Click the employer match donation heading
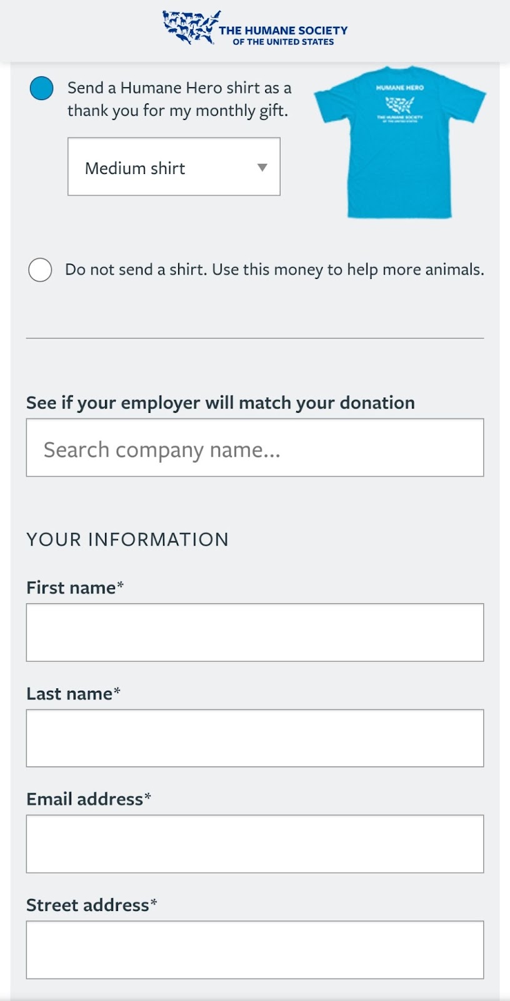 tap(221, 402)
